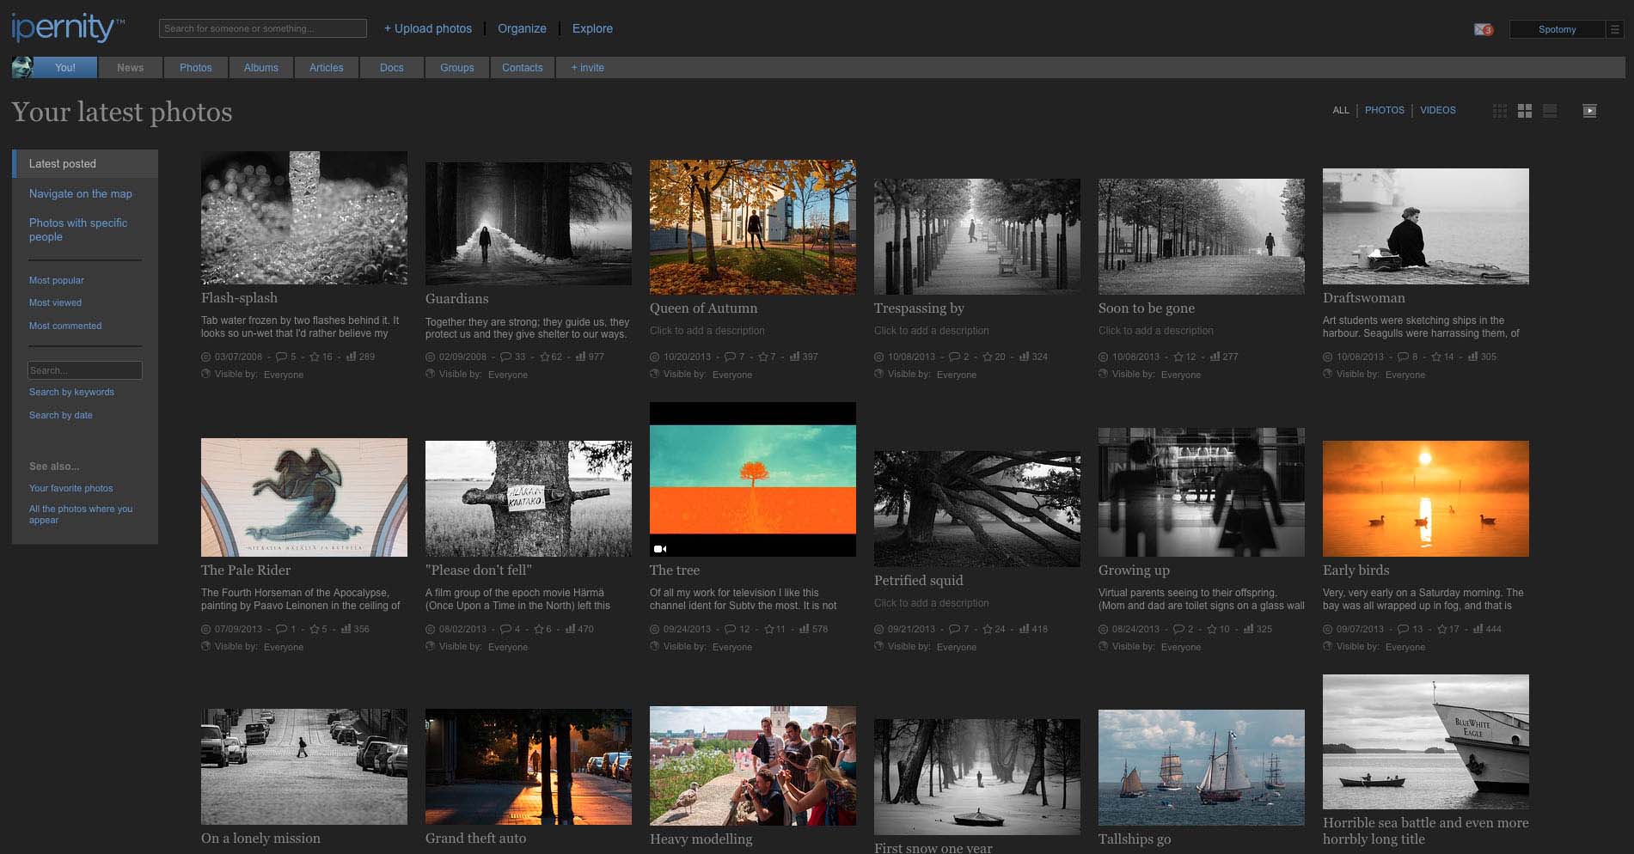
Task: Open the Spotomy account hamburger menu
Action: tap(1614, 29)
